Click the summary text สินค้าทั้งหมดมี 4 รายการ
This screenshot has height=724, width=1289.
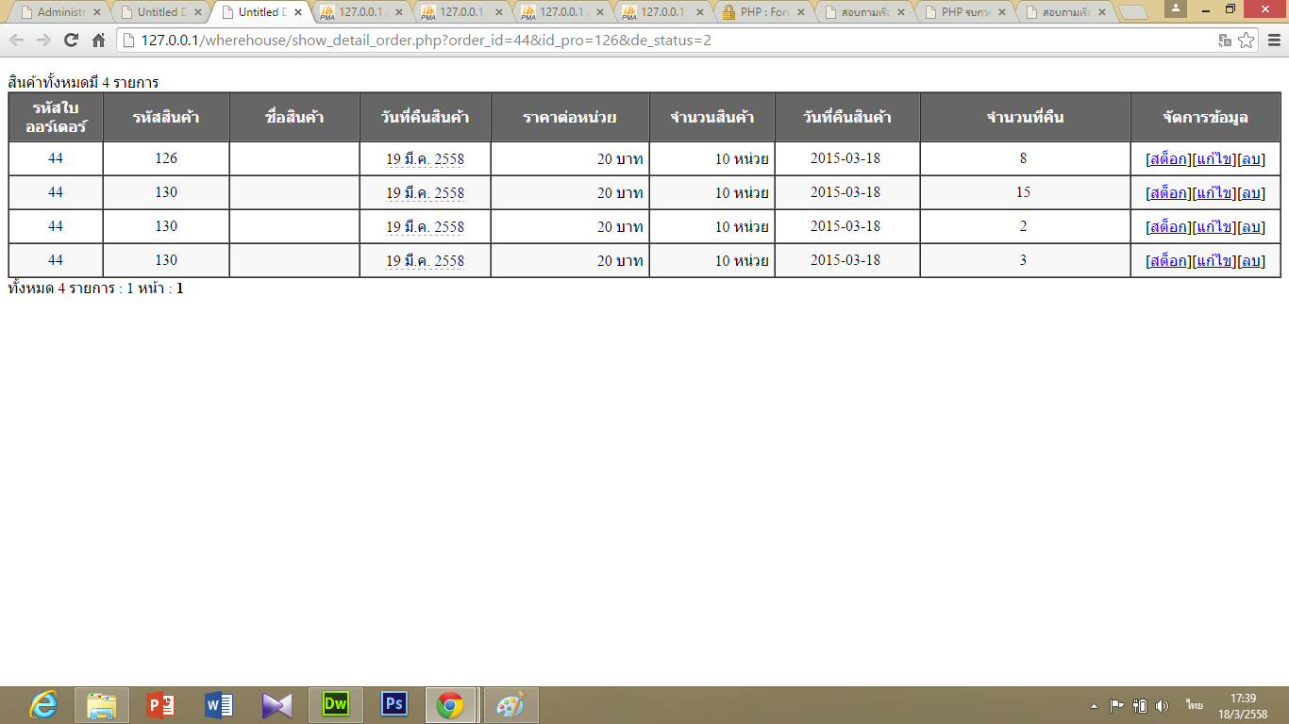[x=83, y=83]
